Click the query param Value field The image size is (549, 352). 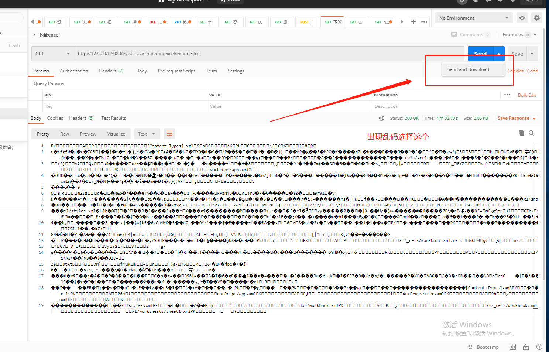(x=289, y=106)
